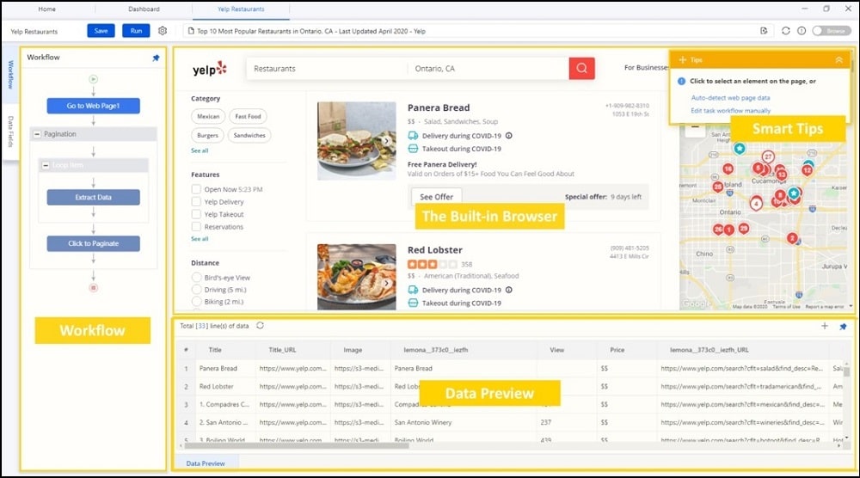This screenshot has height=478, width=860.
Task: Click the See Offer button
Action: click(437, 197)
